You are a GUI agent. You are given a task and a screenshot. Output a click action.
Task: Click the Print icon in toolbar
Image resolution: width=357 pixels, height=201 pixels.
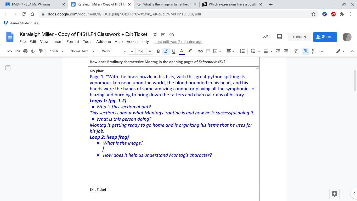[x=25, y=51]
